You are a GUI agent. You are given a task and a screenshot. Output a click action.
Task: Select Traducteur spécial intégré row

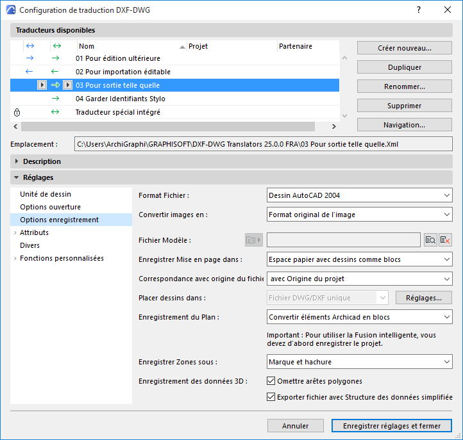pos(174,112)
